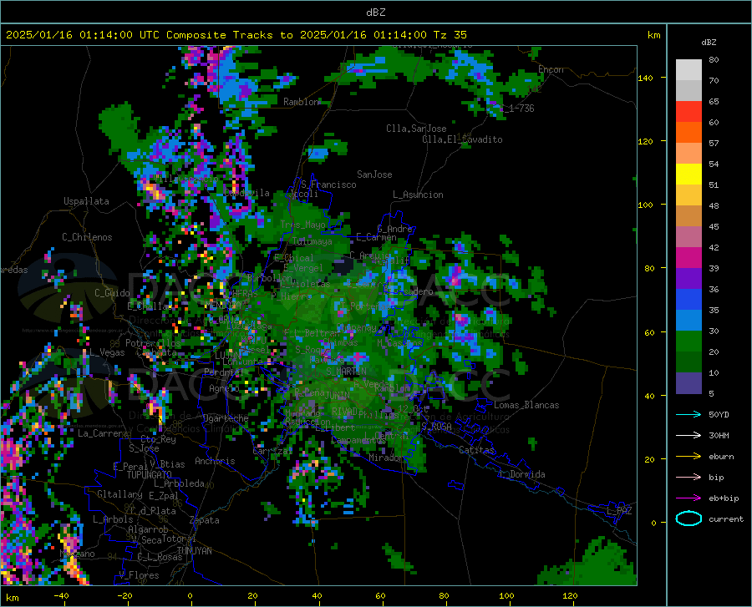Click the 'SanJose' map label
Viewport: 752px width, 607px height.
tap(374, 175)
